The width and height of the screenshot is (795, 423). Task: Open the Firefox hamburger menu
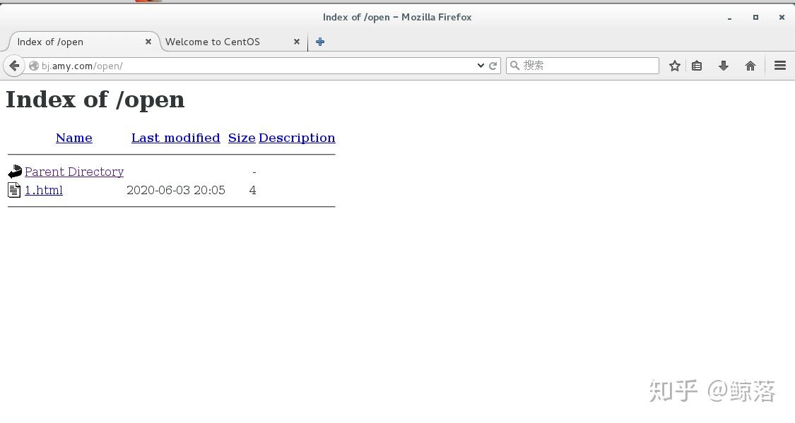pyautogui.click(x=780, y=66)
